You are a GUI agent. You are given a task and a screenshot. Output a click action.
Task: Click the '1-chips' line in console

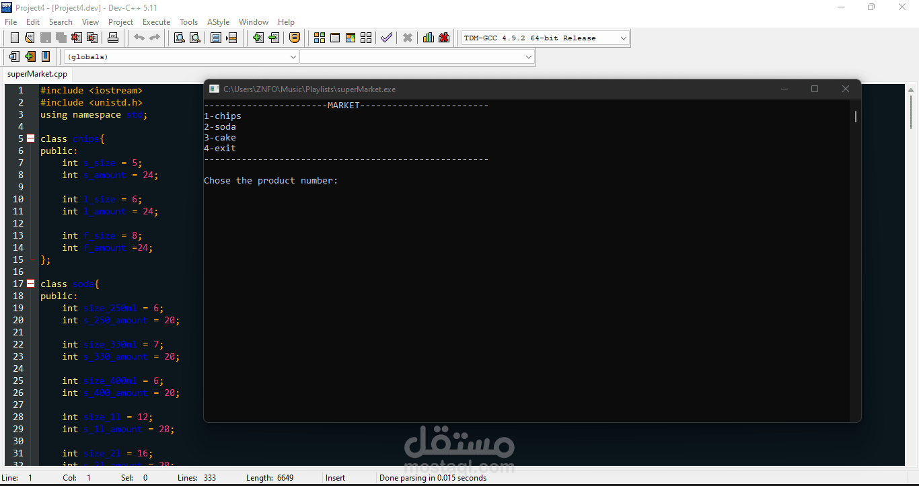[x=223, y=116]
